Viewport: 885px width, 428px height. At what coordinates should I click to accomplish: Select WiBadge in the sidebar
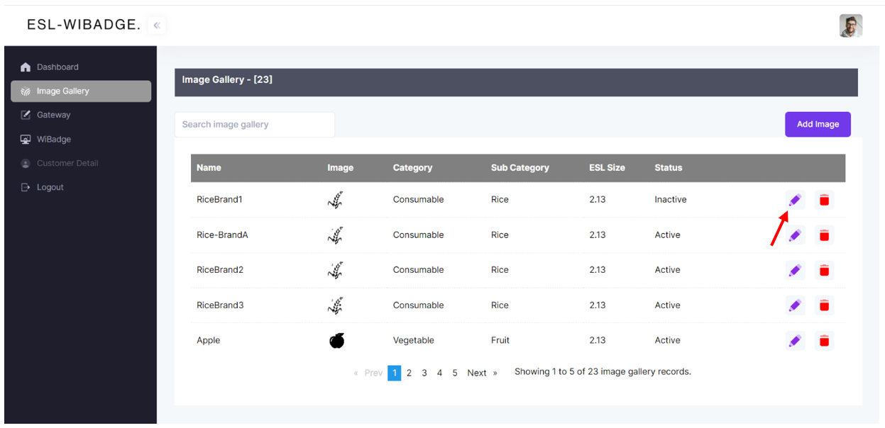[53, 140]
